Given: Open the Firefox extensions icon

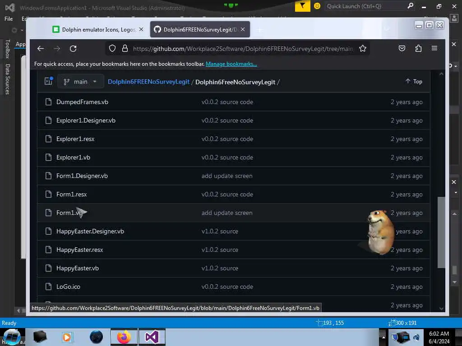Looking at the screenshot, I should [x=418, y=48].
